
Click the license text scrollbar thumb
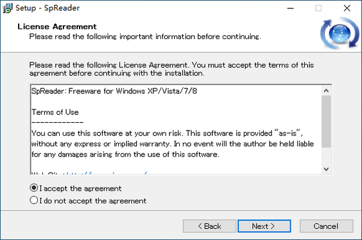(326, 122)
